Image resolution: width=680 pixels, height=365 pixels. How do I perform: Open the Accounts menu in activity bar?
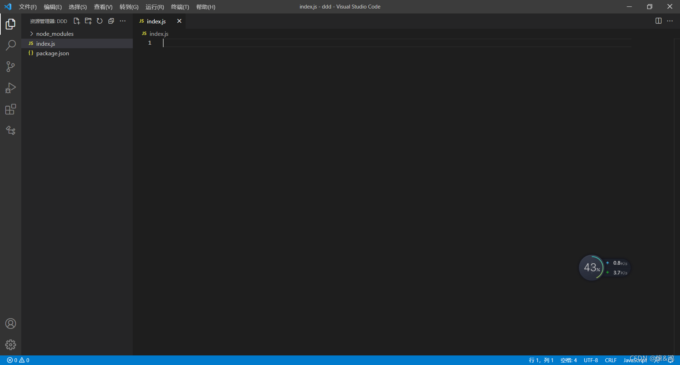point(11,324)
